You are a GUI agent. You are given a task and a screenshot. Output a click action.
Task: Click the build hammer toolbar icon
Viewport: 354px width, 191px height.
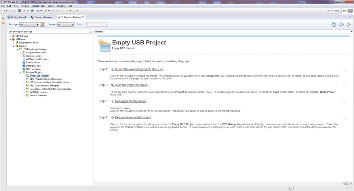25,11
